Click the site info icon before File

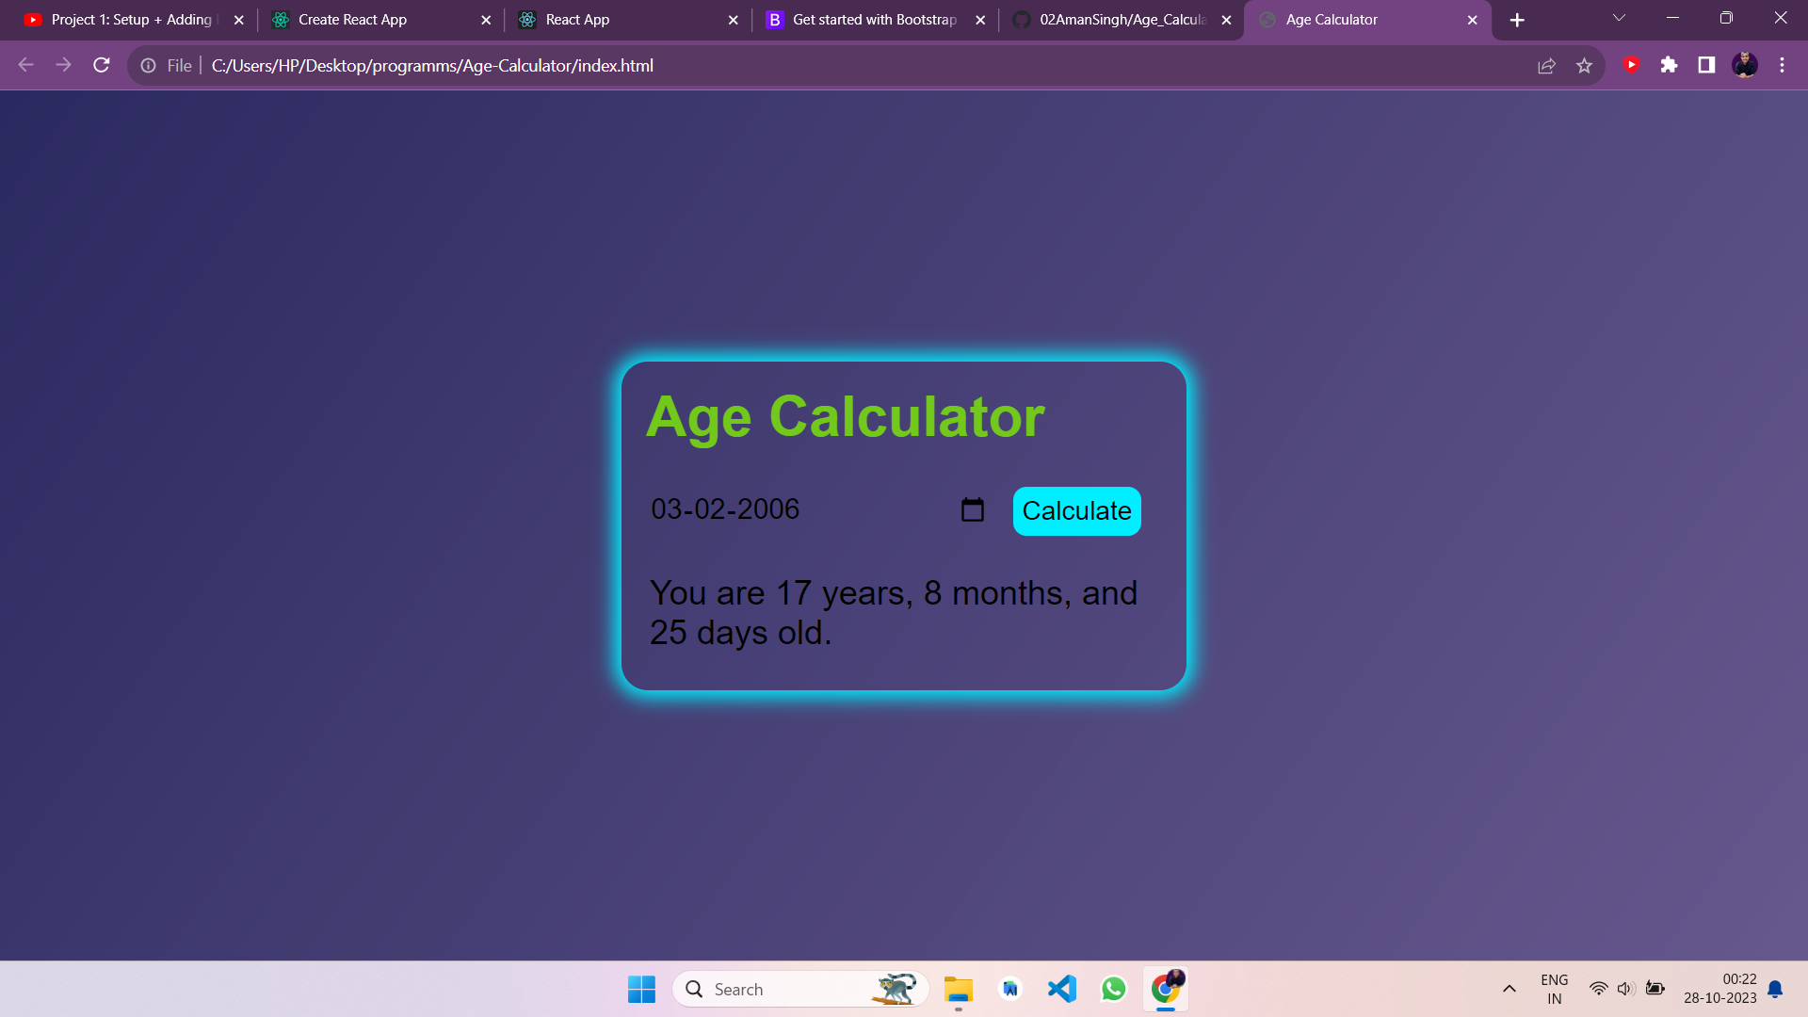pos(148,65)
